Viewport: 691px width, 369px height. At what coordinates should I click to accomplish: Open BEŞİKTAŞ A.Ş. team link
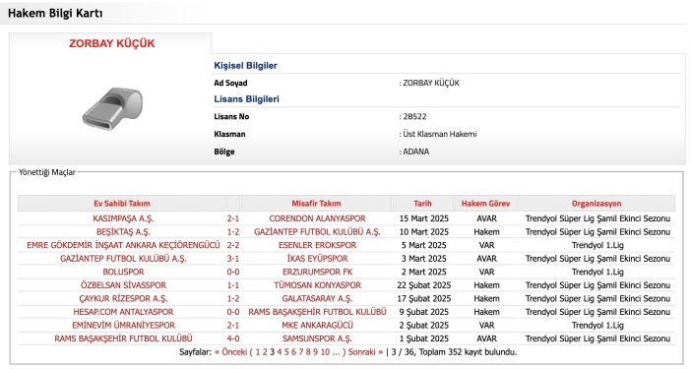(x=123, y=231)
